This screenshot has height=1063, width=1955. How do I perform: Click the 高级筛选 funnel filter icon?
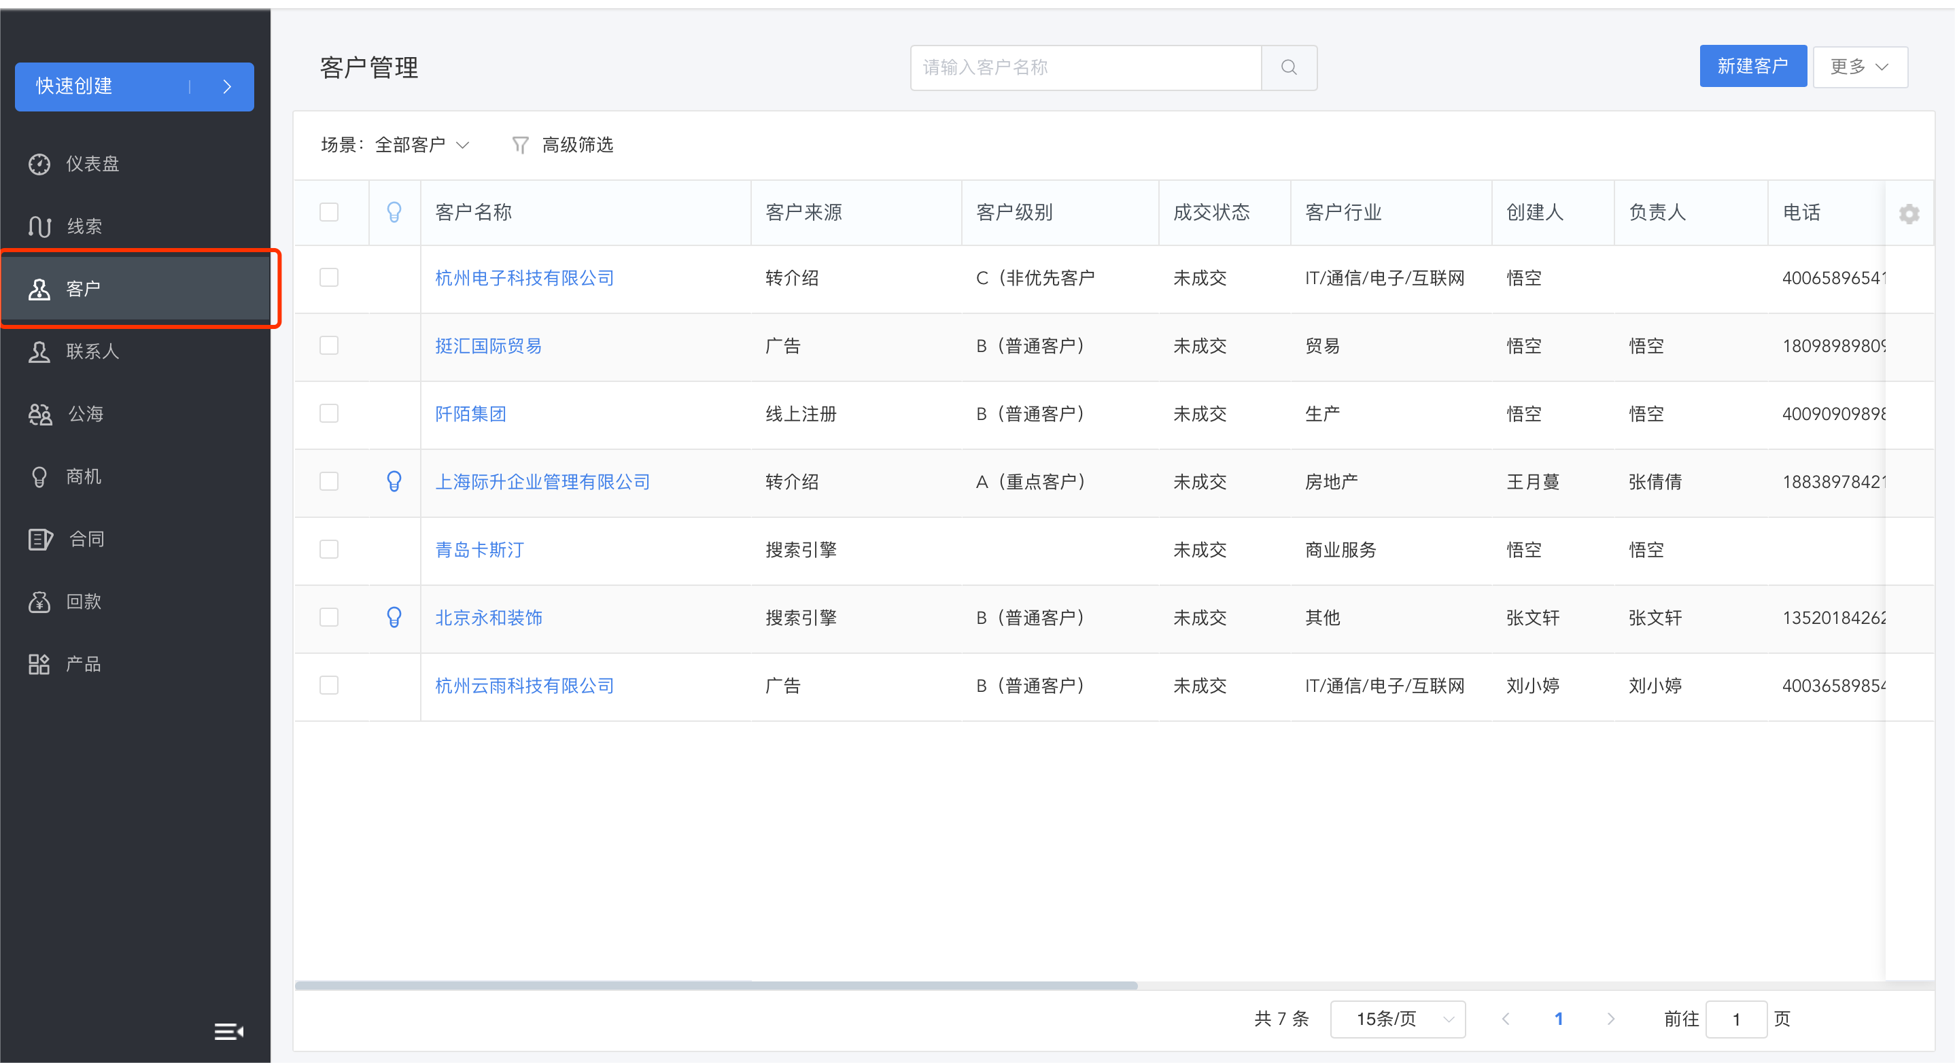point(520,145)
